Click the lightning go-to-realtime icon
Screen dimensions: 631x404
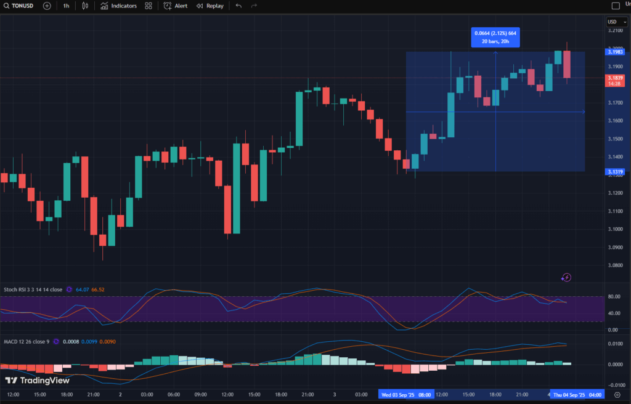pyautogui.click(x=566, y=278)
